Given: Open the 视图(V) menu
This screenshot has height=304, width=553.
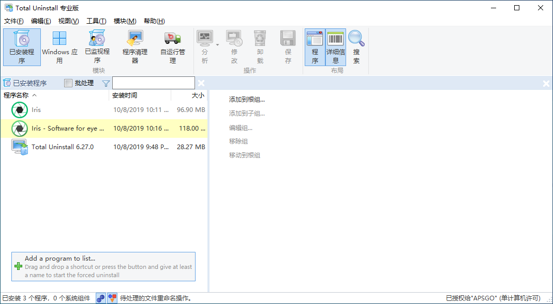Looking at the screenshot, I should (68, 21).
